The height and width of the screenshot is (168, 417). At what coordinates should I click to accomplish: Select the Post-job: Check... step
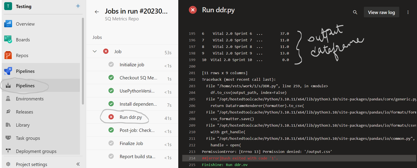[x=132, y=130]
